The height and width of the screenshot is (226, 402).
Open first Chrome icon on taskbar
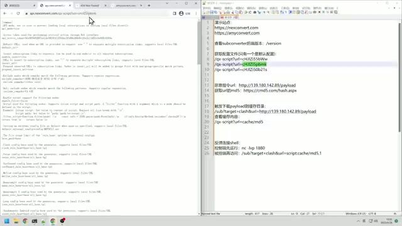25,221
